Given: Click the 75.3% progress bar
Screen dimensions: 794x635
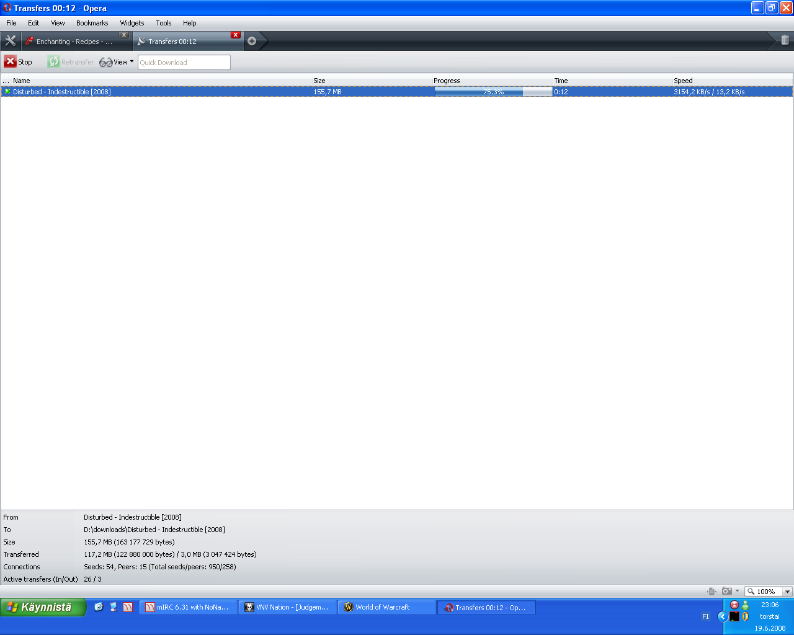Looking at the screenshot, I should pyautogui.click(x=493, y=92).
